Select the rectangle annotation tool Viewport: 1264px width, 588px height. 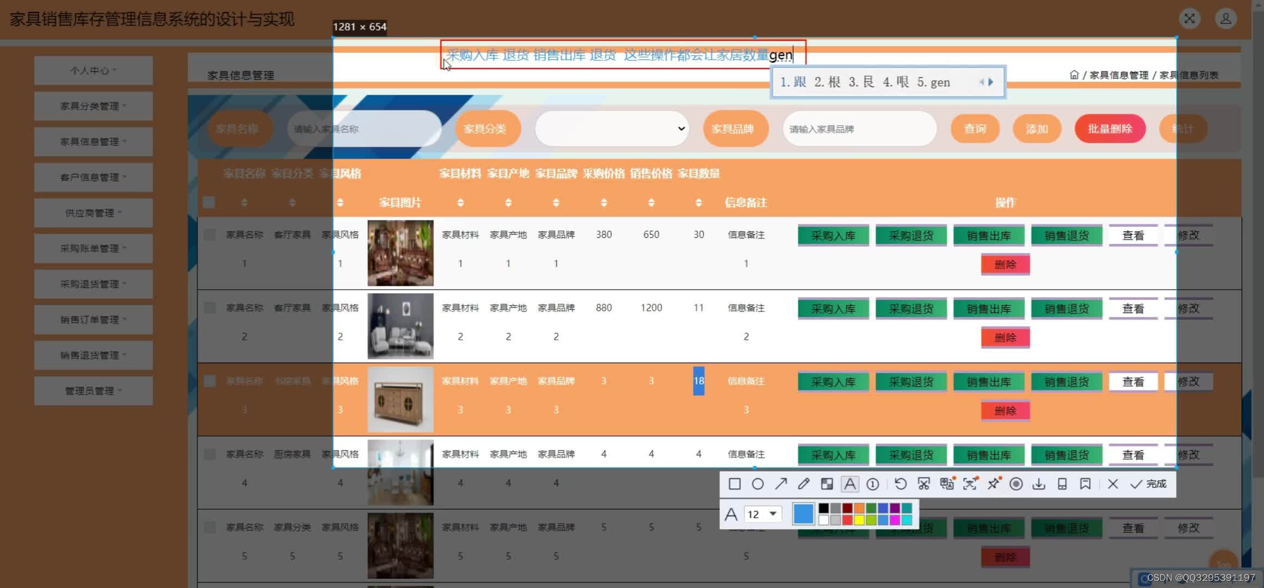734,484
